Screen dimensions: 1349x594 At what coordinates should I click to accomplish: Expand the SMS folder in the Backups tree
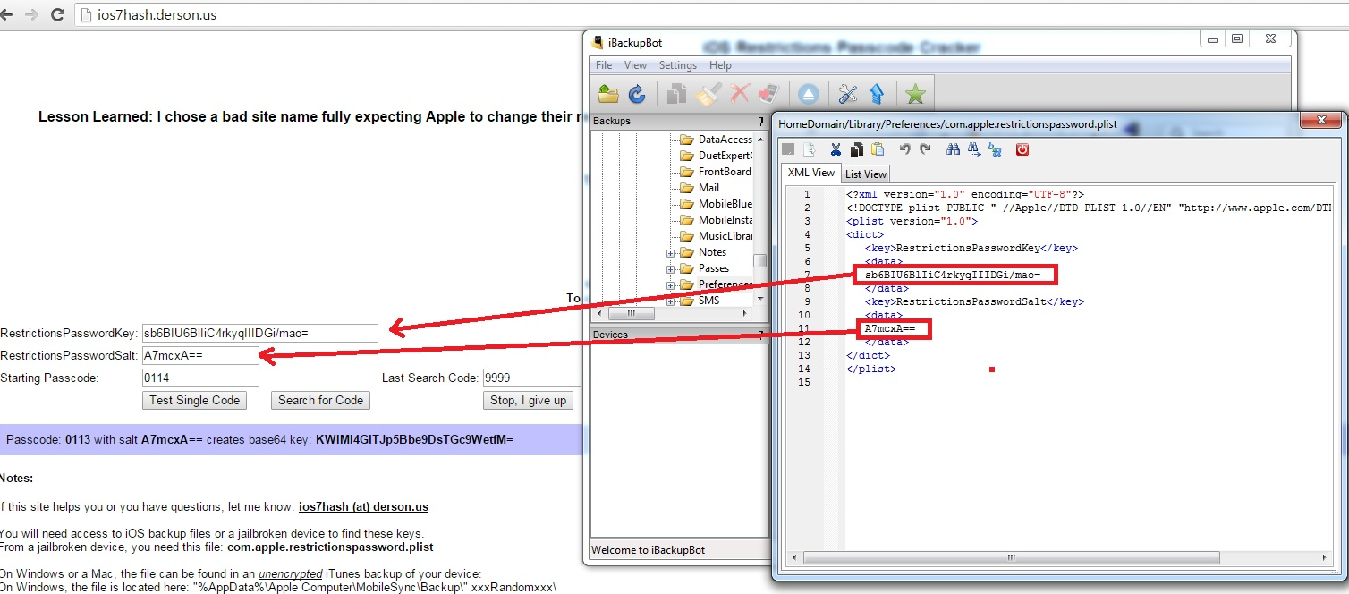[670, 301]
